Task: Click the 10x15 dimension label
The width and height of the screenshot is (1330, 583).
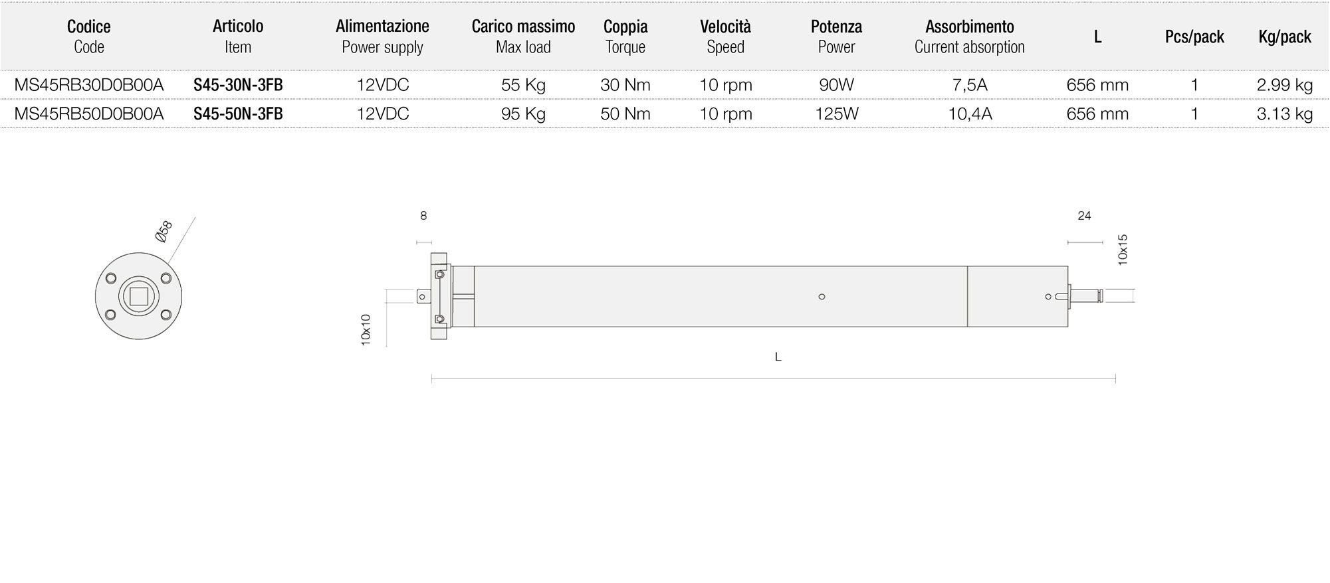Action: click(1123, 250)
